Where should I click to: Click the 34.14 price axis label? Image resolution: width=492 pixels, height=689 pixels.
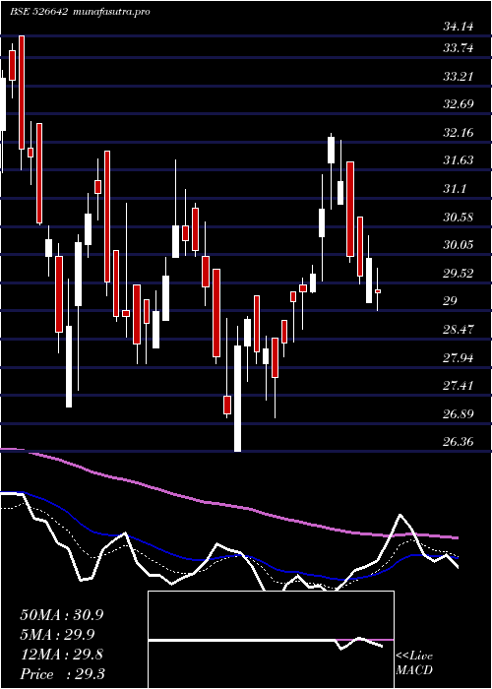[x=459, y=28]
